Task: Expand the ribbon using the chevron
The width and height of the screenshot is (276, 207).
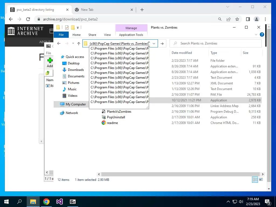Action: [x=256, y=35]
